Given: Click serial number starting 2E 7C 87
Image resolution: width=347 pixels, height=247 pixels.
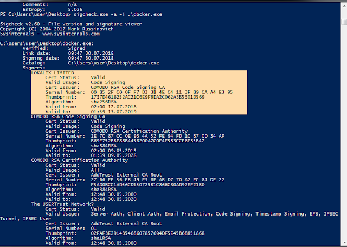Looking at the screenshot, I should (157, 136).
